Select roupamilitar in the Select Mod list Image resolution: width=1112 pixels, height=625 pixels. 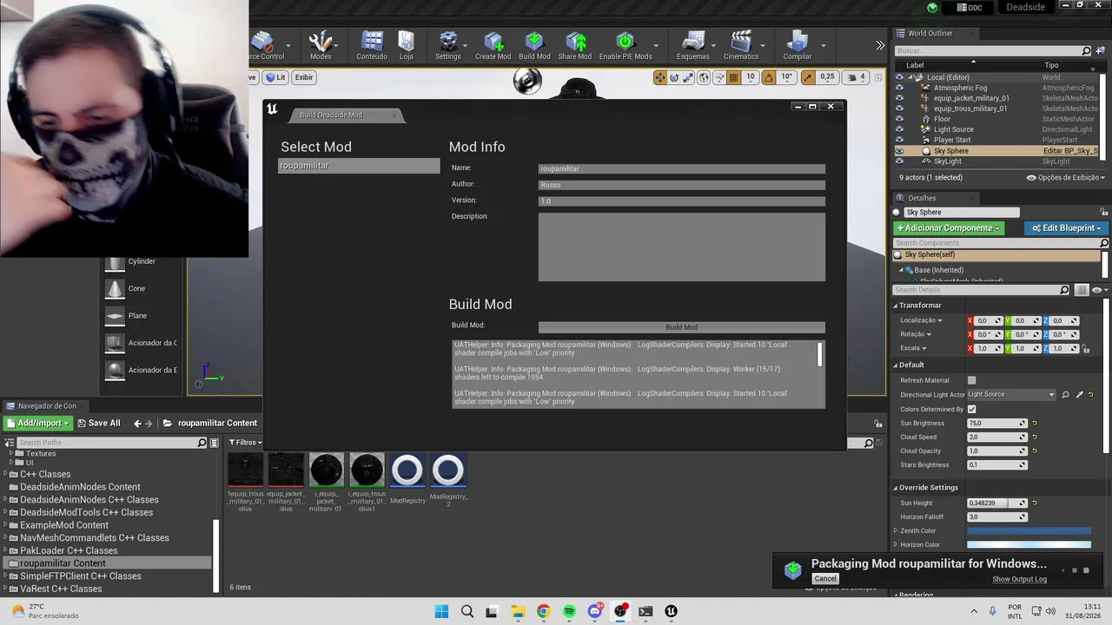tap(359, 166)
